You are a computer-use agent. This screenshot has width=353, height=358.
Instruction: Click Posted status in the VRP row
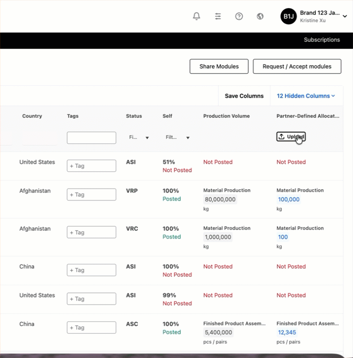pos(172,199)
